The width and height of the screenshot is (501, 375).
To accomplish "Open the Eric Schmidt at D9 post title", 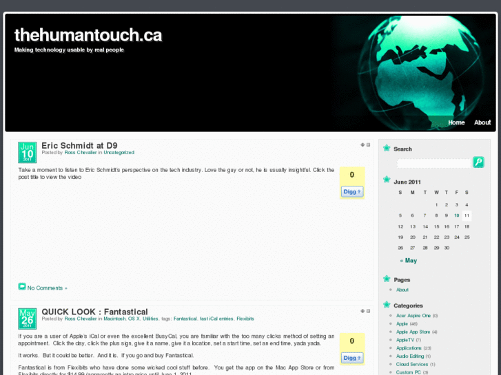I will click(x=79, y=146).
